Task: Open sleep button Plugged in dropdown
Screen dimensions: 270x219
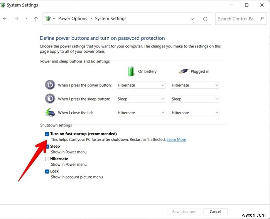Action: (195, 99)
